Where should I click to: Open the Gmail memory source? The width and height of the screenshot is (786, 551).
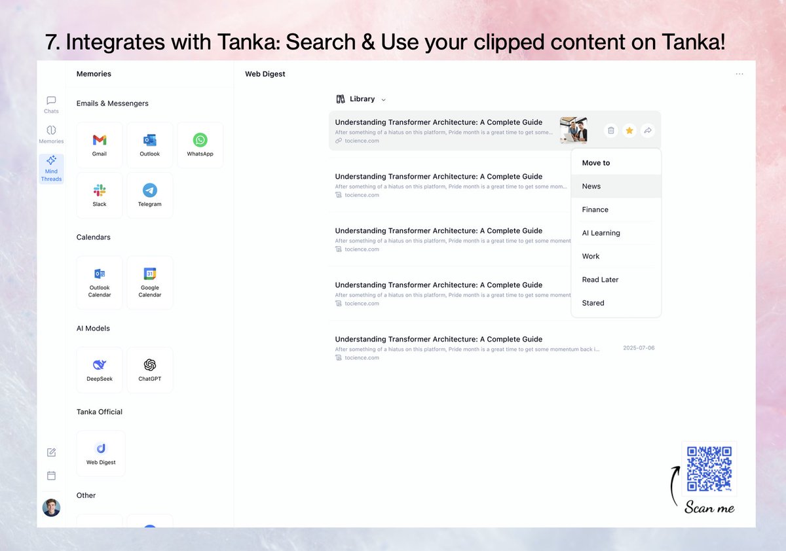pos(100,145)
